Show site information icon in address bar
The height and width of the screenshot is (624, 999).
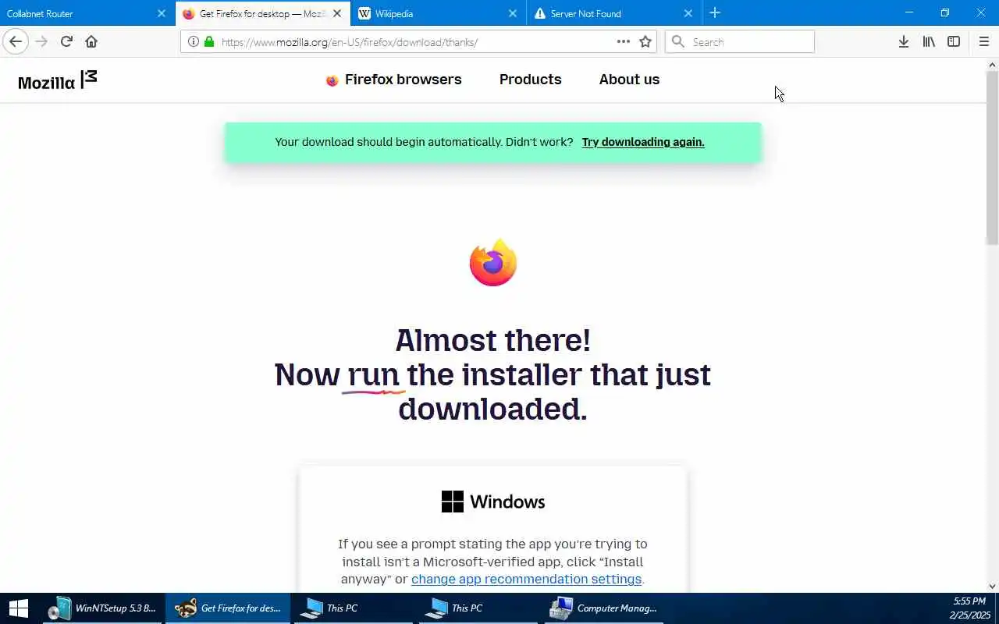coord(193,41)
